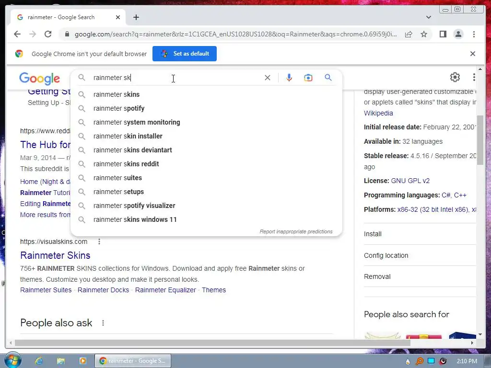
Task: Click the horizontal scrollbar thumb
Action: tap(212, 343)
